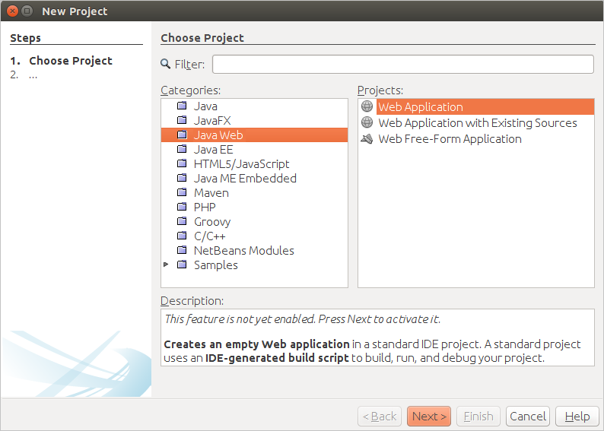Open Help for the wizard
The width and height of the screenshot is (604, 431).
click(x=577, y=416)
